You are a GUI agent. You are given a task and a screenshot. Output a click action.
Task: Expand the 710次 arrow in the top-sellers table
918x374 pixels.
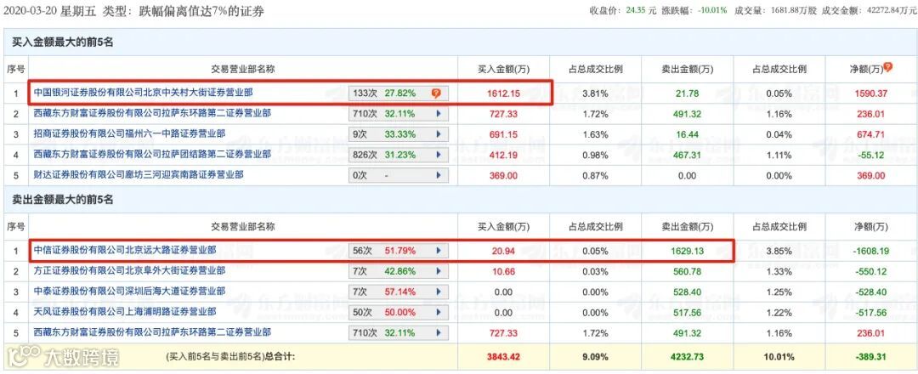click(438, 333)
